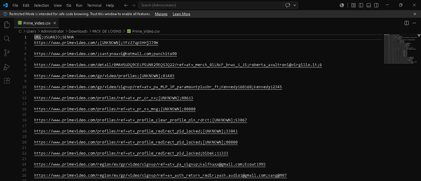Open the Selection menu
This screenshot has height=181, width=421.
[x=42, y=5]
